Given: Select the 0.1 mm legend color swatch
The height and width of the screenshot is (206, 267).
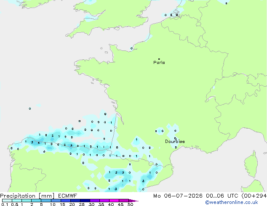Looking at the screenshot, I should point(7,201).
